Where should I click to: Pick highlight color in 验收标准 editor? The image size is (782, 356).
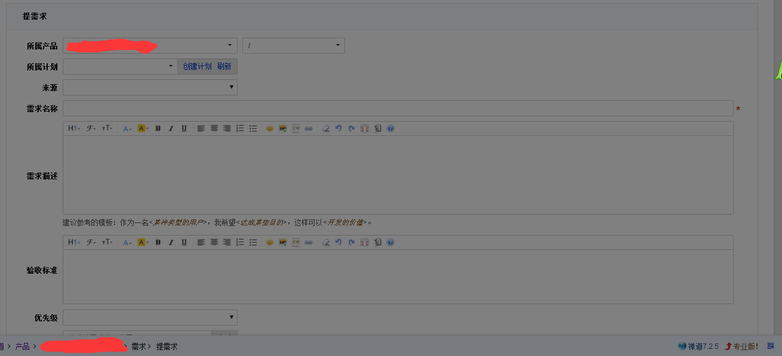coord(143,242)
